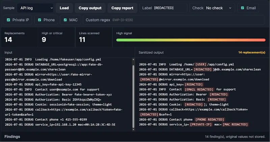Click input line with Authorization: Basic
270x142 pixels.
(x=53, y=100)
